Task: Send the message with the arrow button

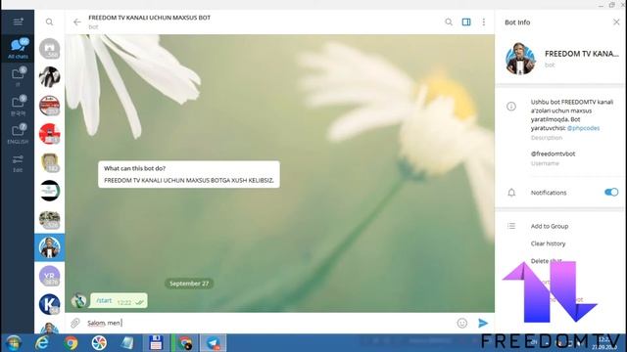Action: pos(483,323)
